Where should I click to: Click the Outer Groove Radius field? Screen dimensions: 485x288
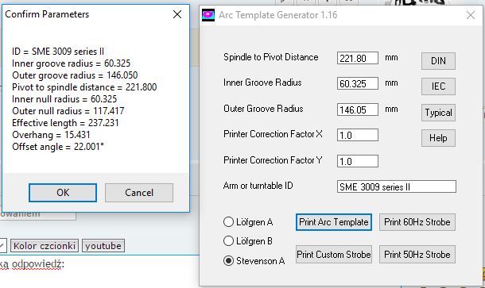click(x=358, y=109)
